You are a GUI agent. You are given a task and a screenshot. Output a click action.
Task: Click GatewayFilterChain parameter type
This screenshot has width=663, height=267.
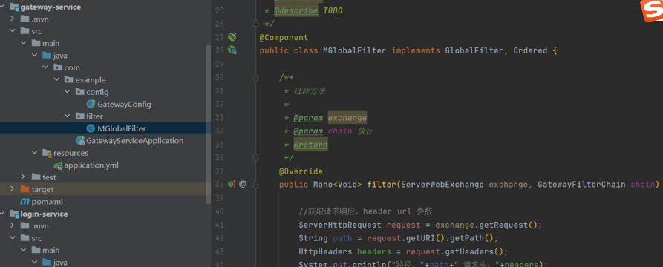pyautogui.click(x=582, y=185)
